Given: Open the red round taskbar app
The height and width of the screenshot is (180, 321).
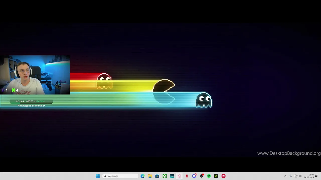Looking at the screenshot, I should 223,176.
